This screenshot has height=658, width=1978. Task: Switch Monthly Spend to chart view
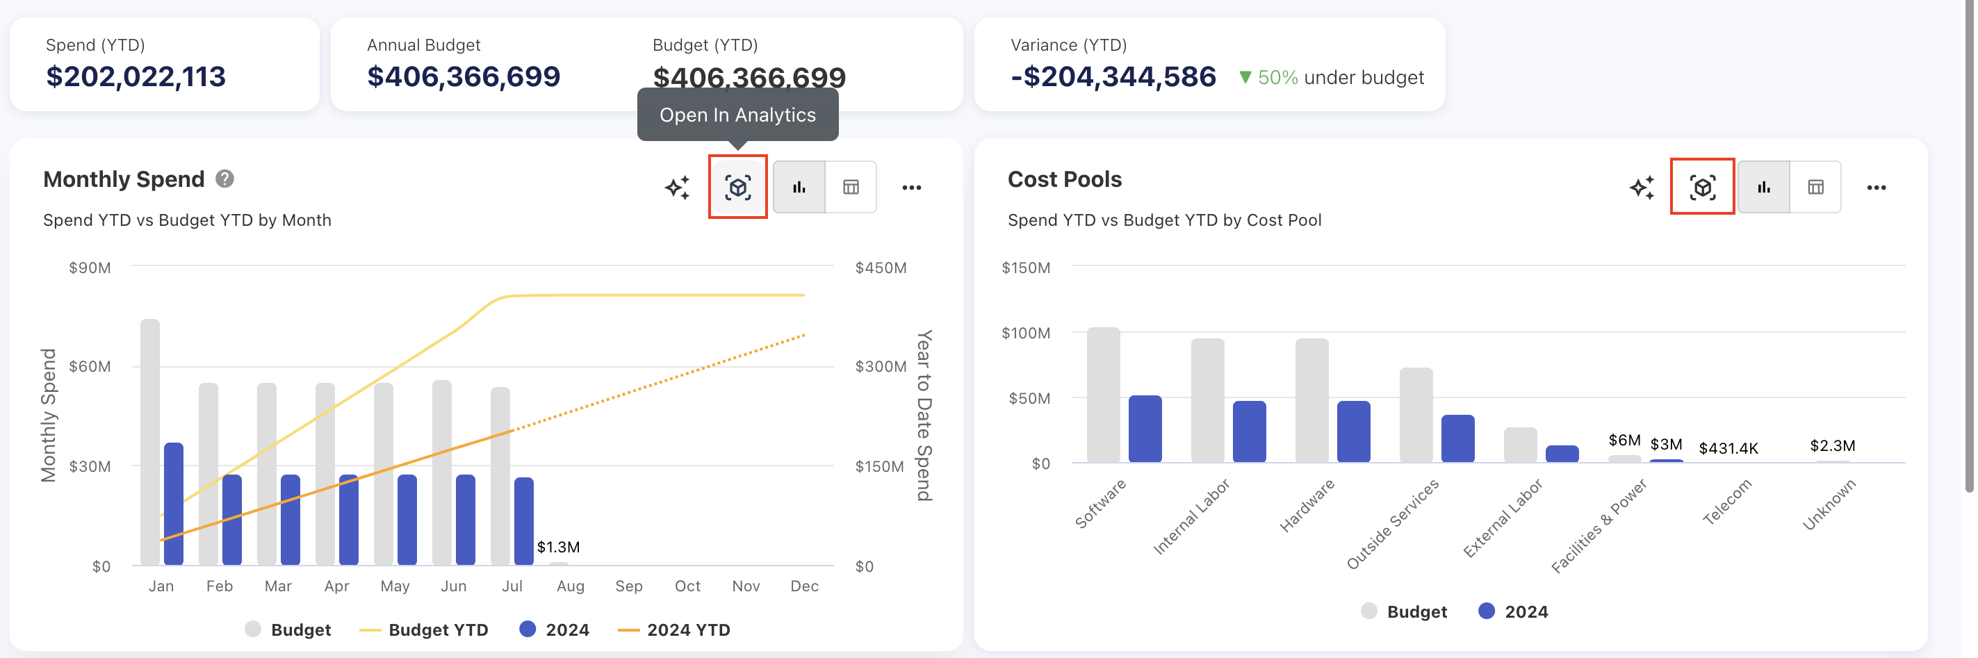[x=799, y=188]
